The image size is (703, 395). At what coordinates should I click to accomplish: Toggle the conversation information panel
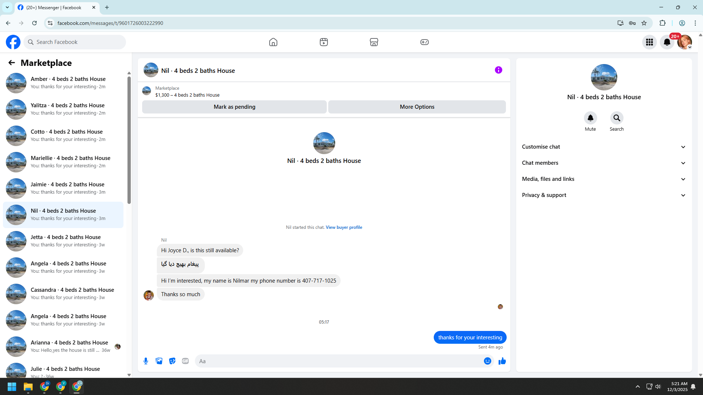pyautogui.click(x=499, y=70)
